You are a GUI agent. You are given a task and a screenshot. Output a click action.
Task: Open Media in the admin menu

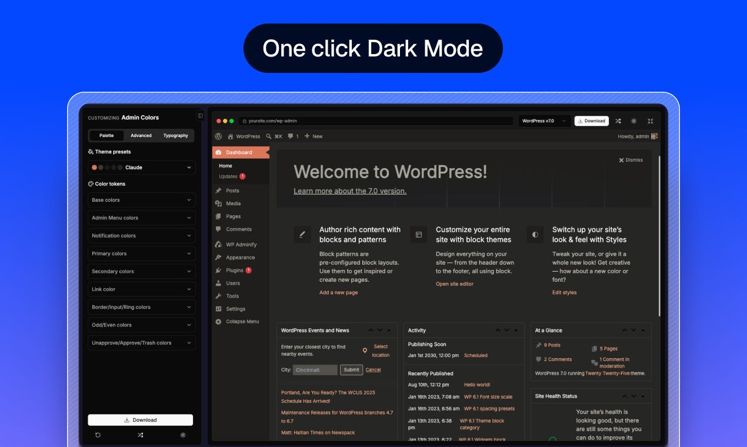point(241,204)
